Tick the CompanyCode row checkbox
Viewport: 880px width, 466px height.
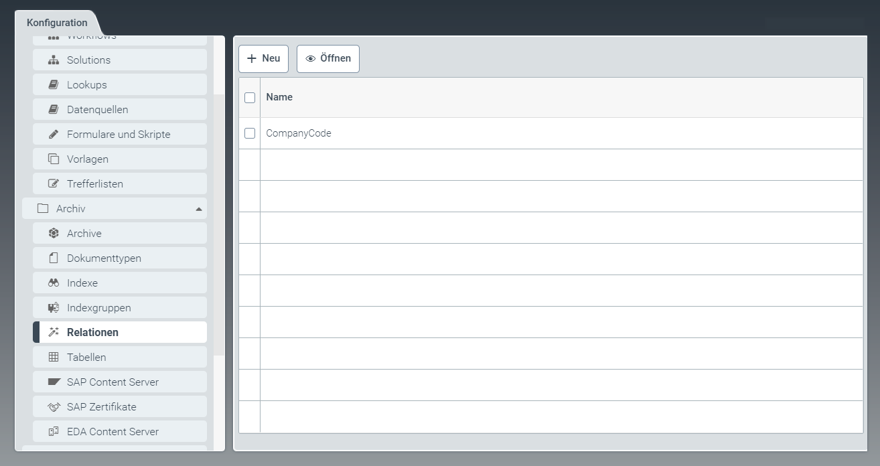(x=250, y=133)
